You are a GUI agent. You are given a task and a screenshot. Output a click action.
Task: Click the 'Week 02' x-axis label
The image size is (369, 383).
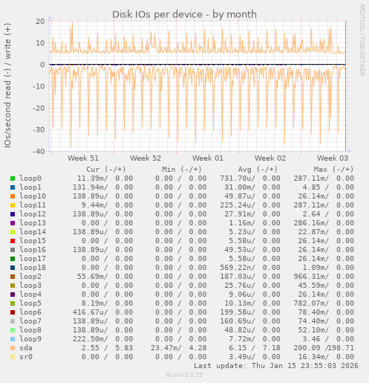(x=270, y=158)
